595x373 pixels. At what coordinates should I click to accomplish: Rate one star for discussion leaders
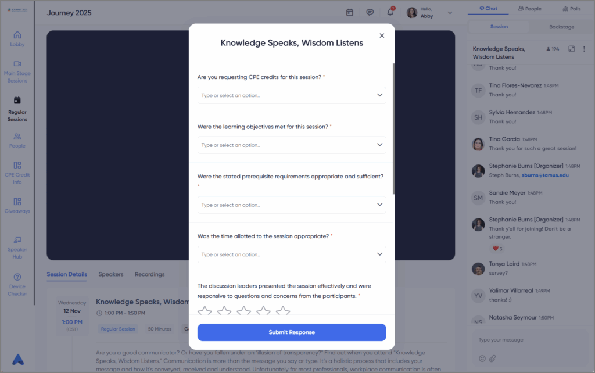tap(205, 311)
